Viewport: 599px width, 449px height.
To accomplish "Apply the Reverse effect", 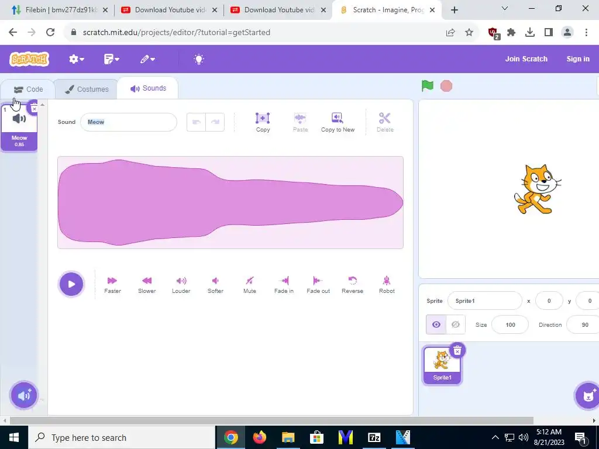I will pos(352,285).
